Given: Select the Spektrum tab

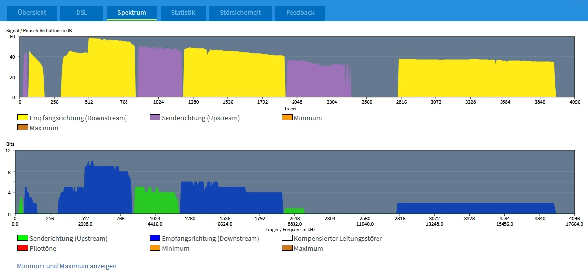Looking at the screenshot, I should 131,13.
